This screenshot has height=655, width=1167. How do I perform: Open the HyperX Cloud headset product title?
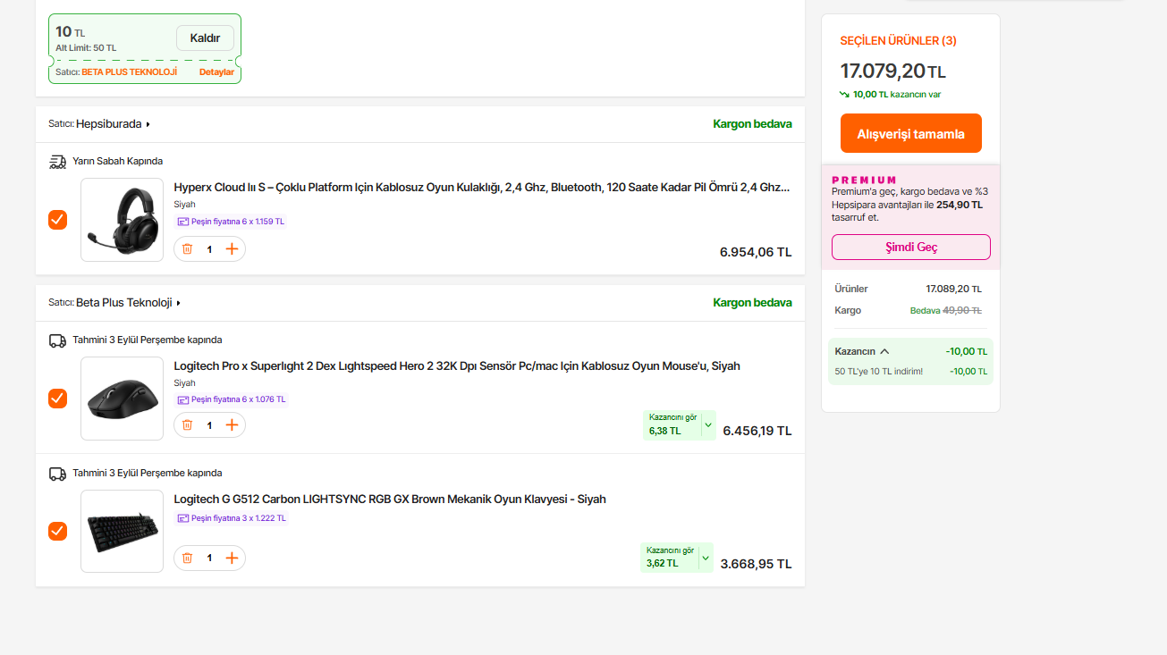pos(482,188)
